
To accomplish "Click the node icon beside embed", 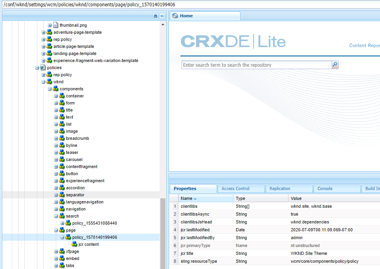I will click(62, 258).
